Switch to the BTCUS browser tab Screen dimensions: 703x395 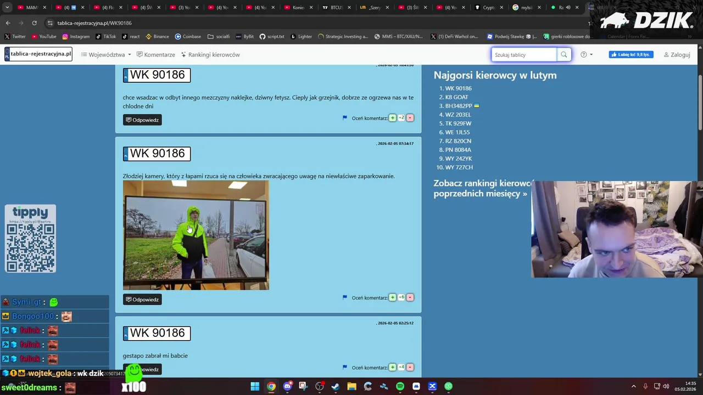click(336, 8)
